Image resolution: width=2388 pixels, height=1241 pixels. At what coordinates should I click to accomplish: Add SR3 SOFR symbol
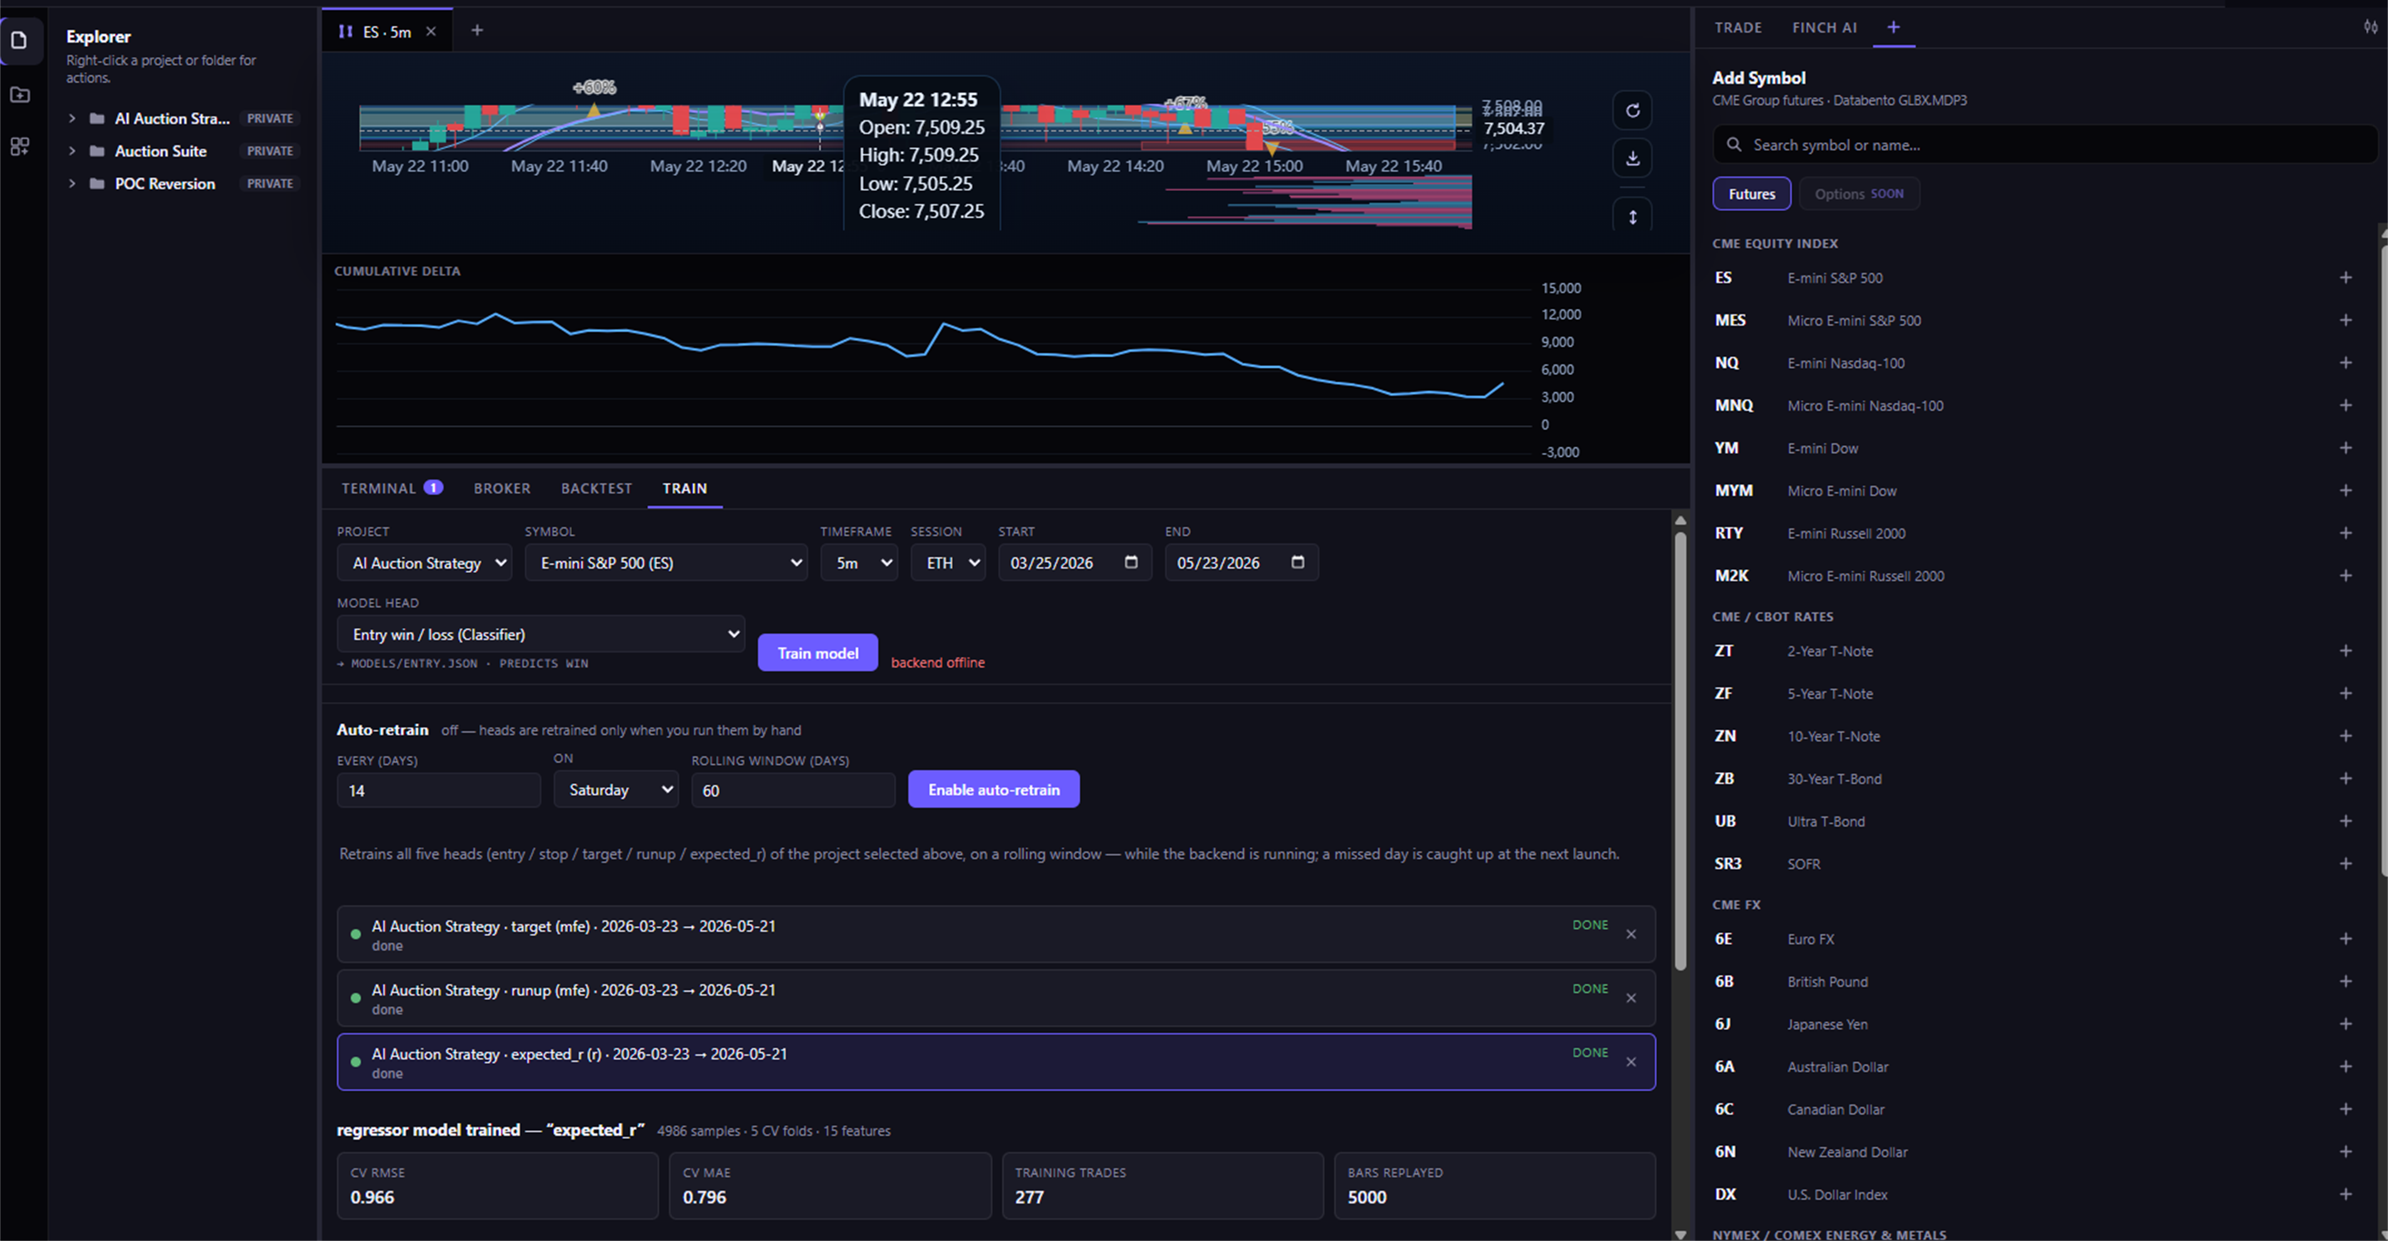click(2345, 865)
